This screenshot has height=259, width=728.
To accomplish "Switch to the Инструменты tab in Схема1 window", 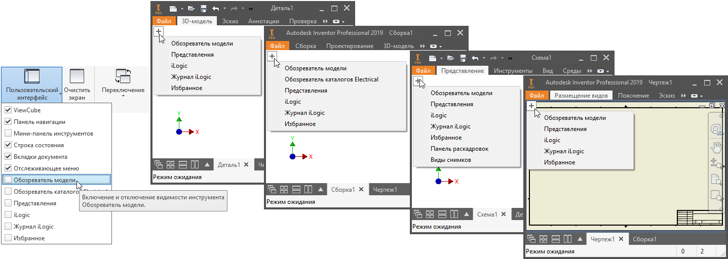I will 513,71.
